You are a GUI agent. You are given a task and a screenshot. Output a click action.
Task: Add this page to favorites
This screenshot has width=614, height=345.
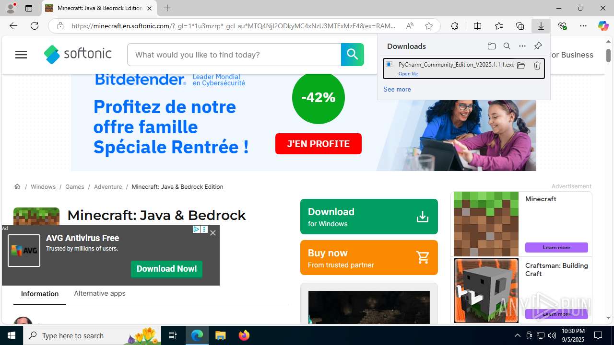coord(429,26)
